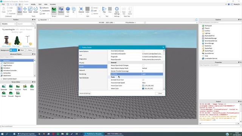The image size is (242, 136).
Task: Select Network settings category
Action: point(93,70)
